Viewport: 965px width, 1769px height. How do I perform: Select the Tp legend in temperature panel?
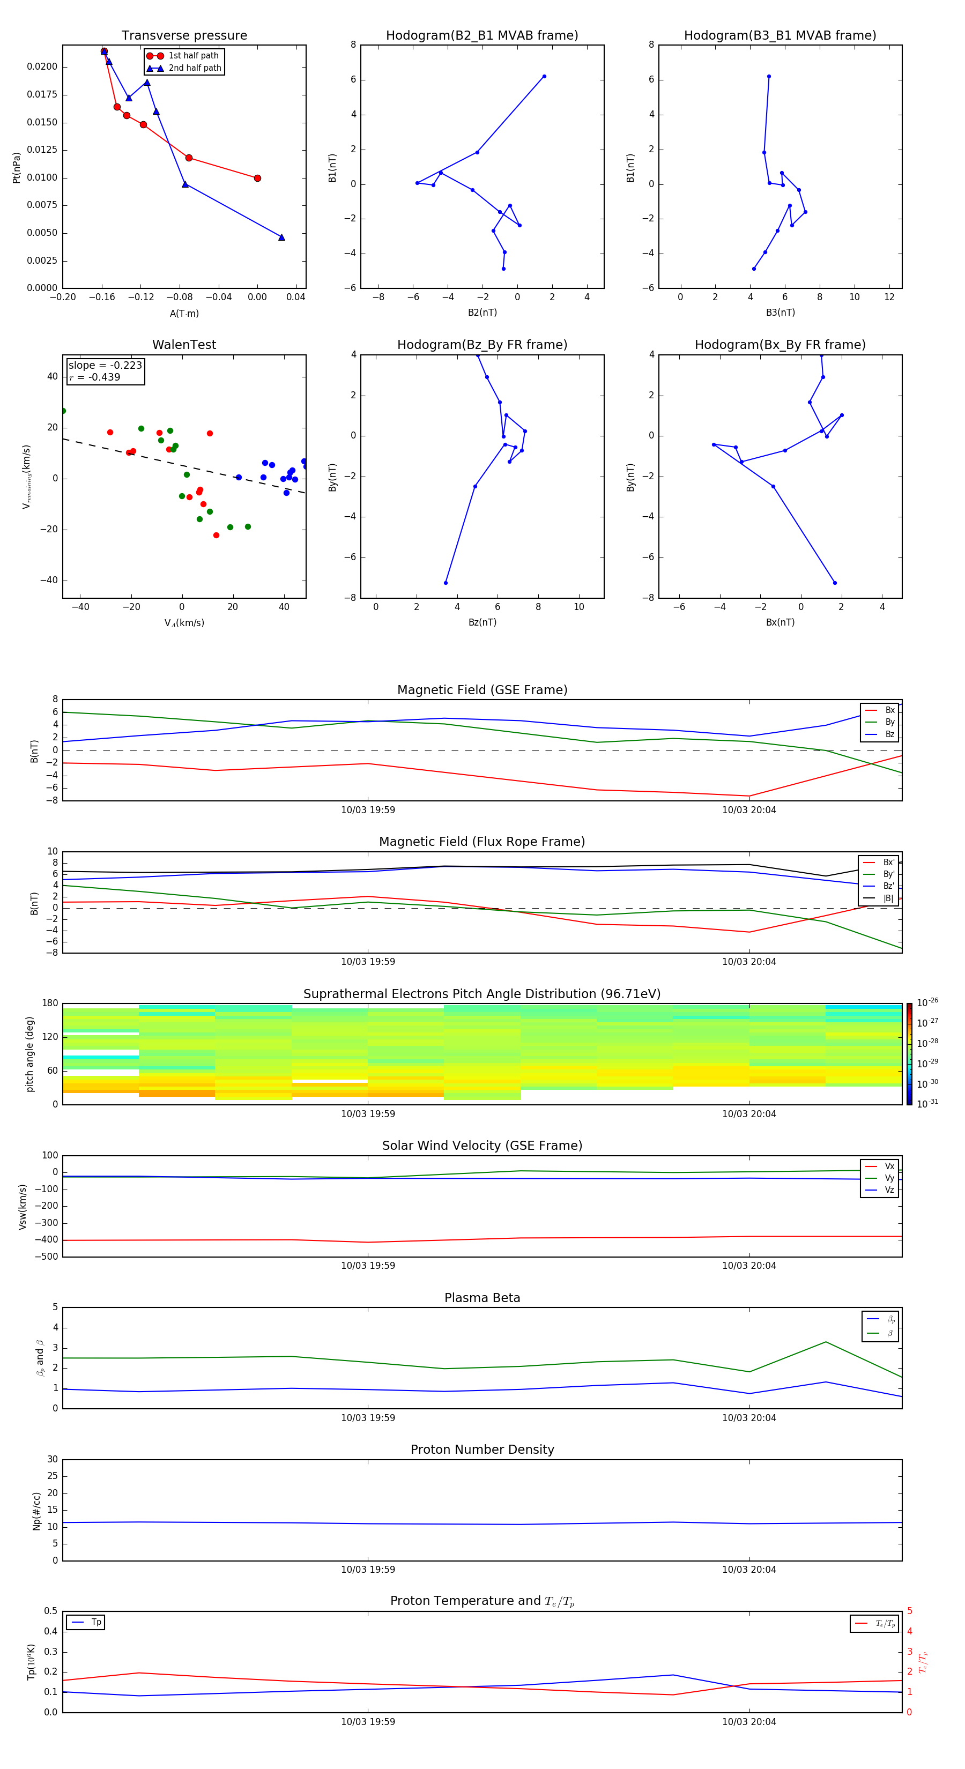tap(86, 1623)
